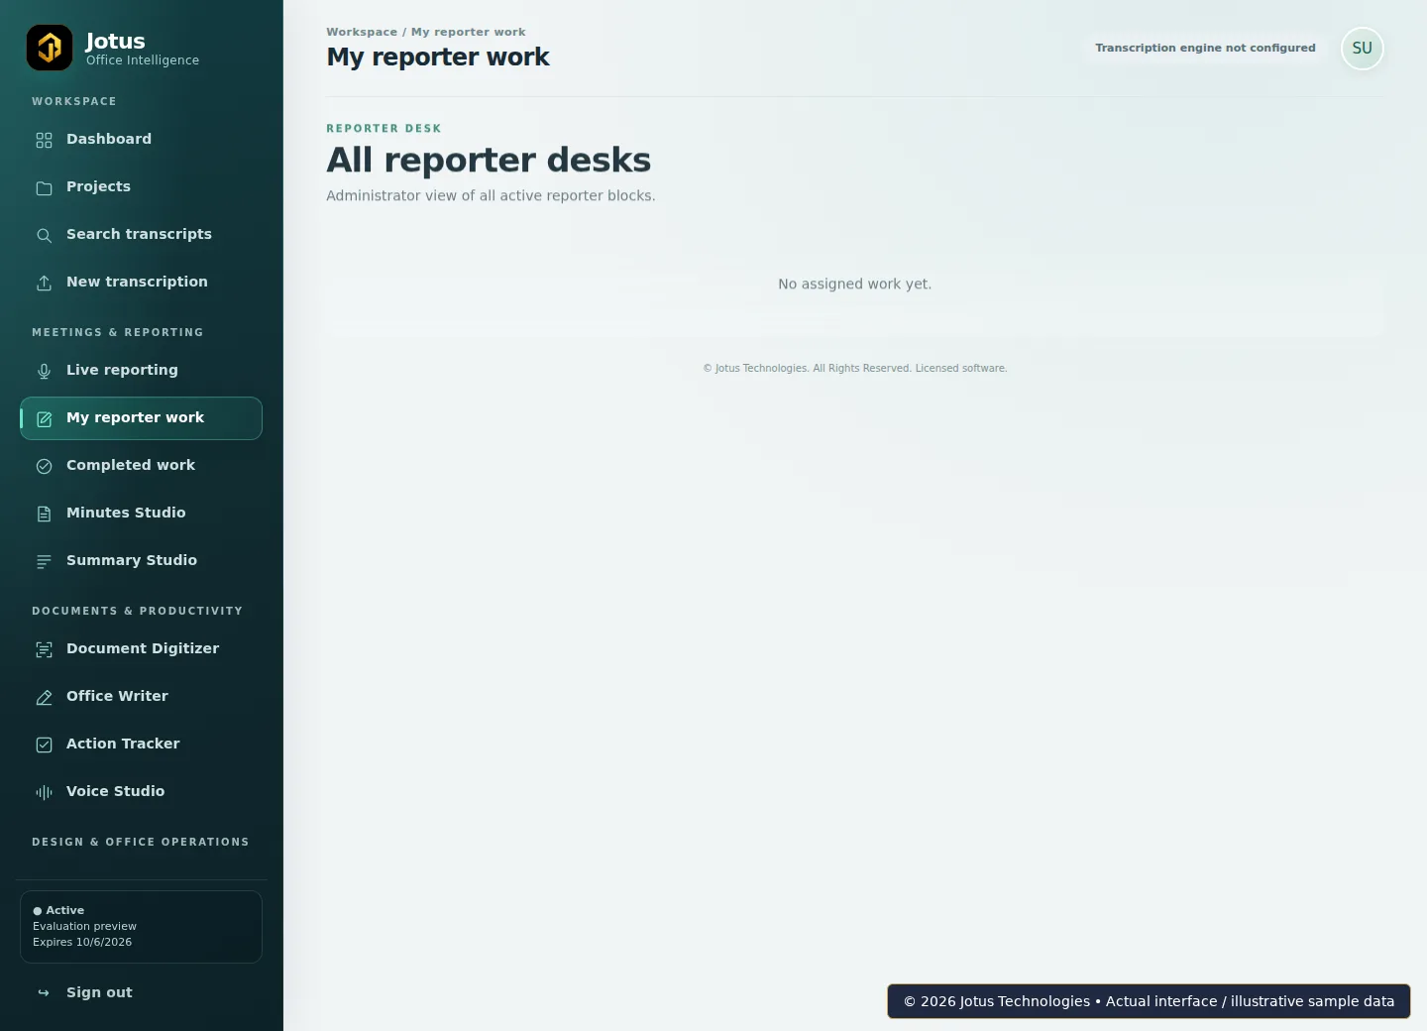Click the Evaluation preview license card
The image size is (1427, 1031).
[x=141, y=927]
